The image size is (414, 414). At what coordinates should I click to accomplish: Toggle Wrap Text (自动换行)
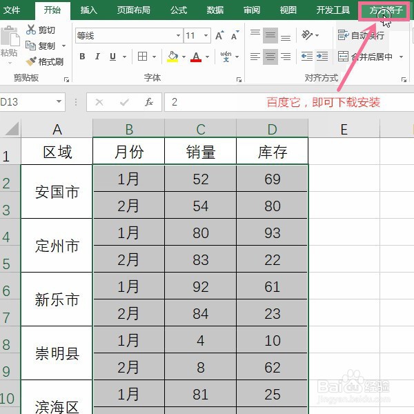[361, 35]
